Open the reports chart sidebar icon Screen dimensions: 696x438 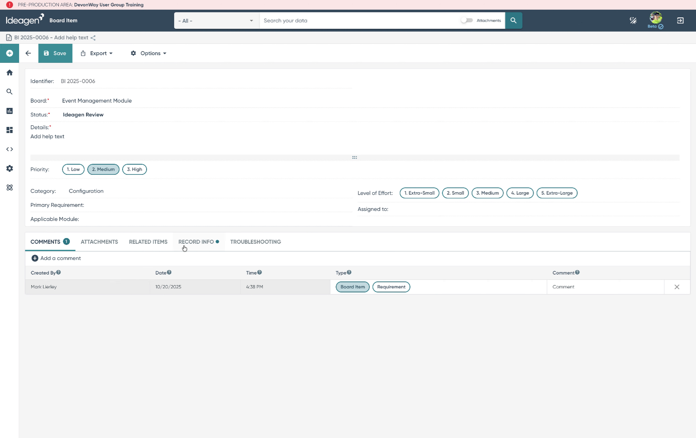tap(9, 111)
